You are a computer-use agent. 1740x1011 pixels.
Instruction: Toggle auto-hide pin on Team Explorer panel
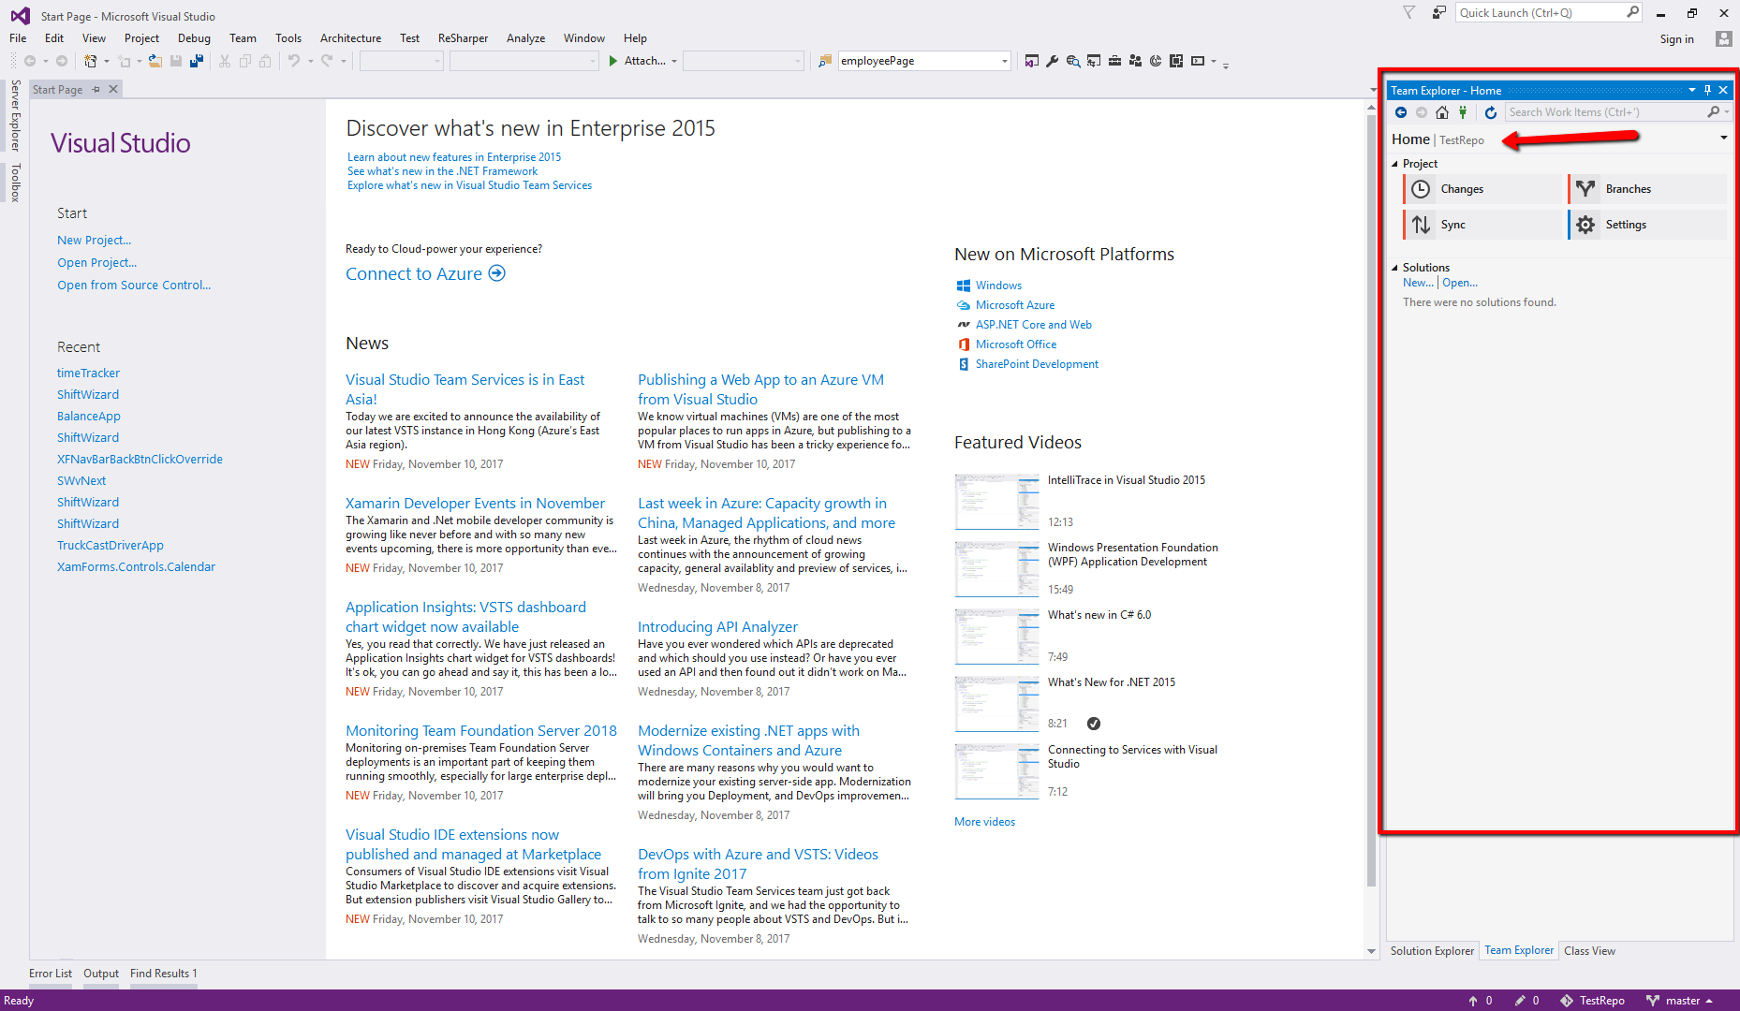click(x=1707, y=90)
